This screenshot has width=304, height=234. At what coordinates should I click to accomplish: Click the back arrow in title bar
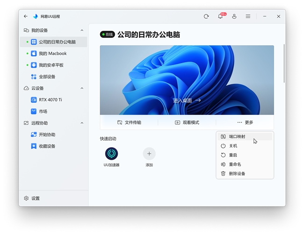coord(26,16)
